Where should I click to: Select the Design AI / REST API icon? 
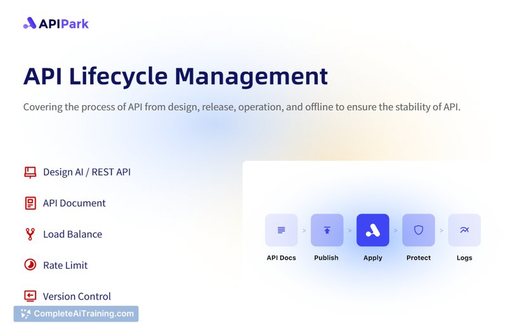click(x=30, y=172)
